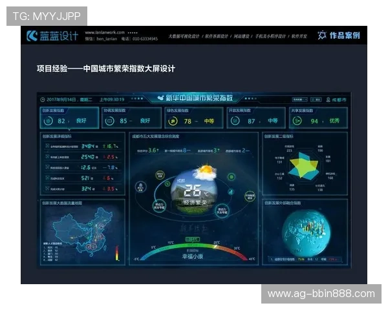Click the circular icon in 协调发展指数 card
Image resolution: width=388 pixels, height=310 pixels.
[110, 121]
